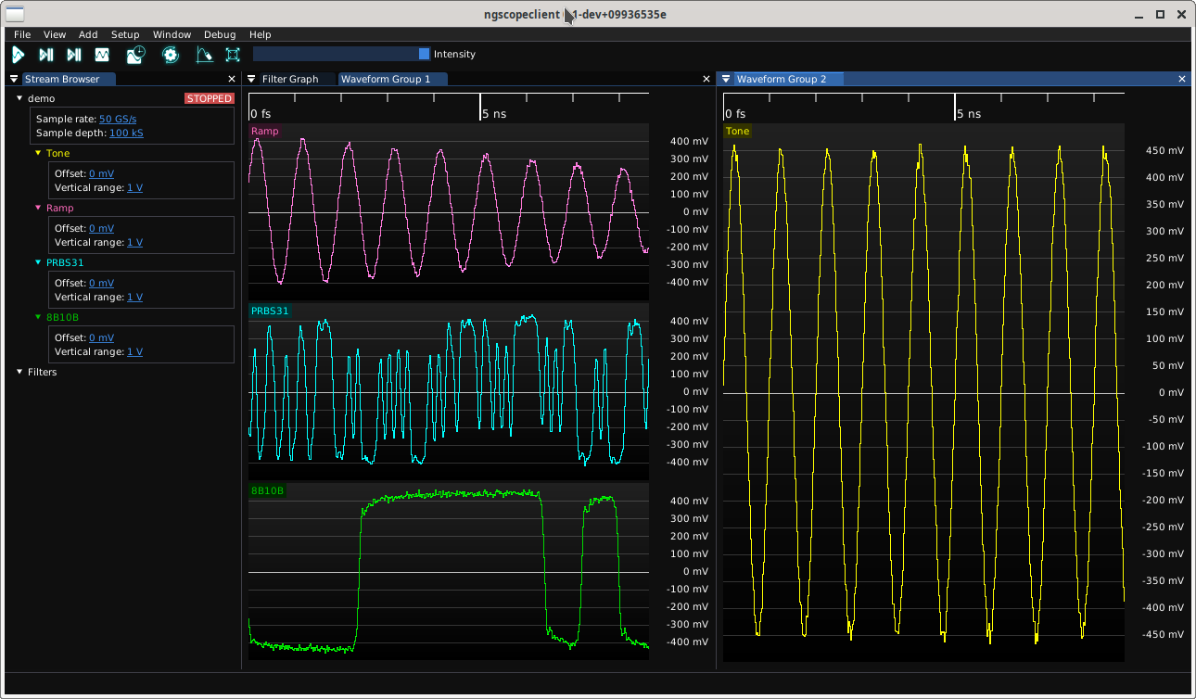Click the 8B10B channel label in plot
The height and width of the screenshot is (699, 1196).
[x=267, y=490]
